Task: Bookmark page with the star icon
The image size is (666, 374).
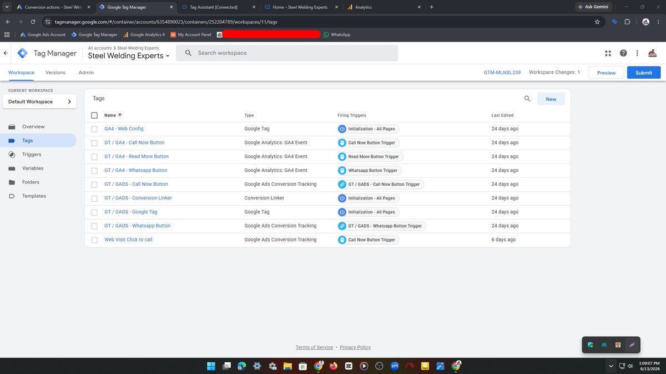Action: click(597, 22)
